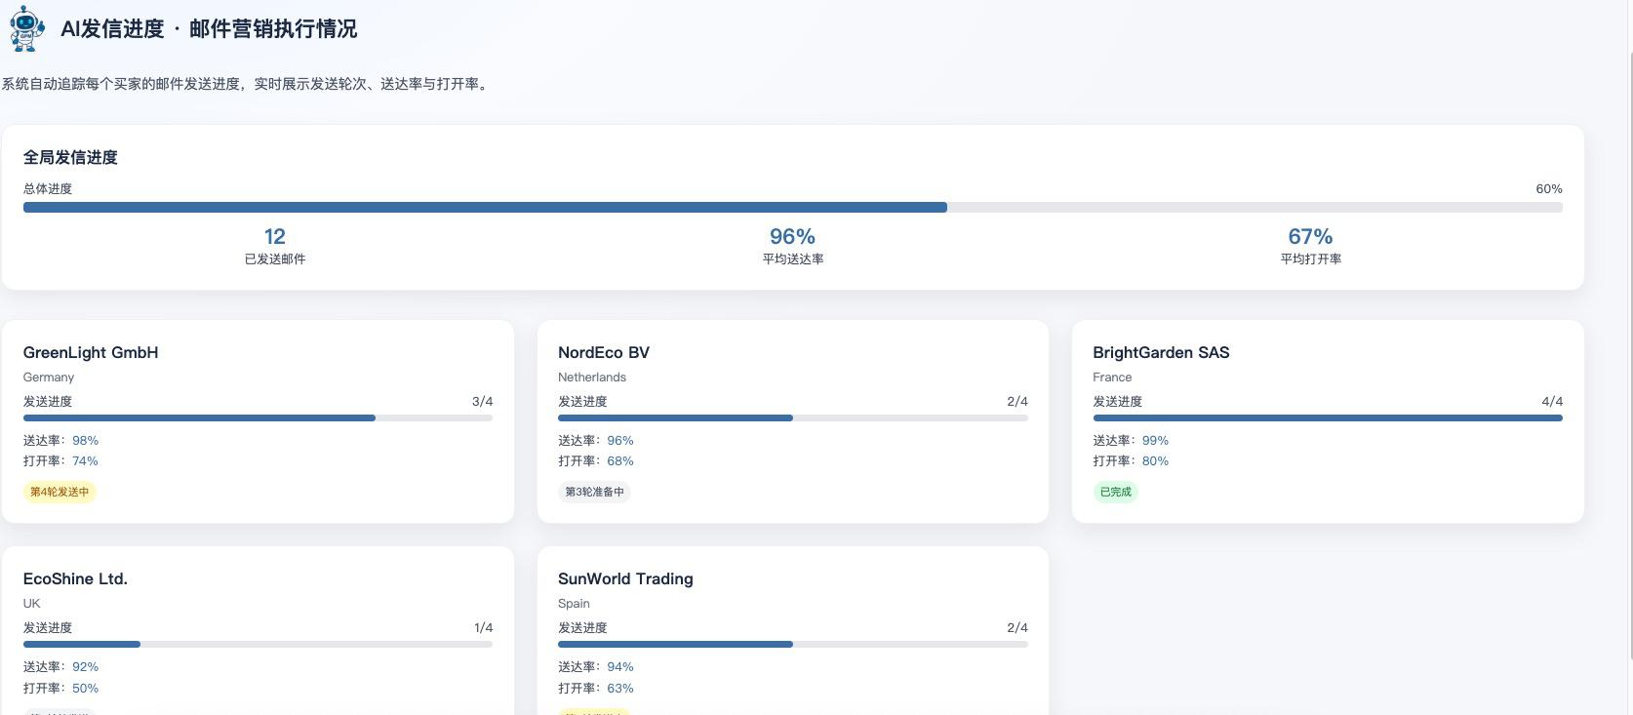Open the BrightGarden SAS card title

1161,353
